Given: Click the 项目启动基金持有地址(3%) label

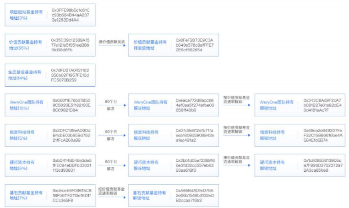Looking at the screenshot, I should click(26, 15).
